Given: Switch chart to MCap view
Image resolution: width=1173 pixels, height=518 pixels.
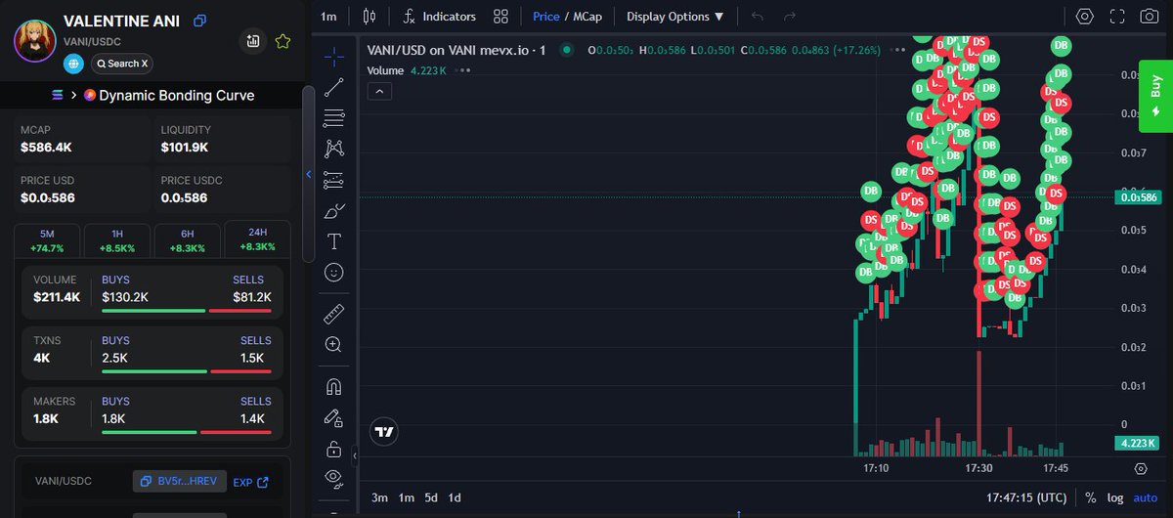Looking at the screenshot, I should pos(587,17).
